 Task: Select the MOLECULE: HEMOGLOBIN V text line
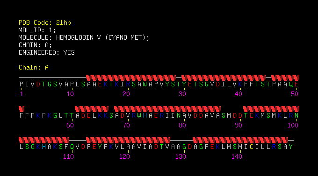coord(84,38)
